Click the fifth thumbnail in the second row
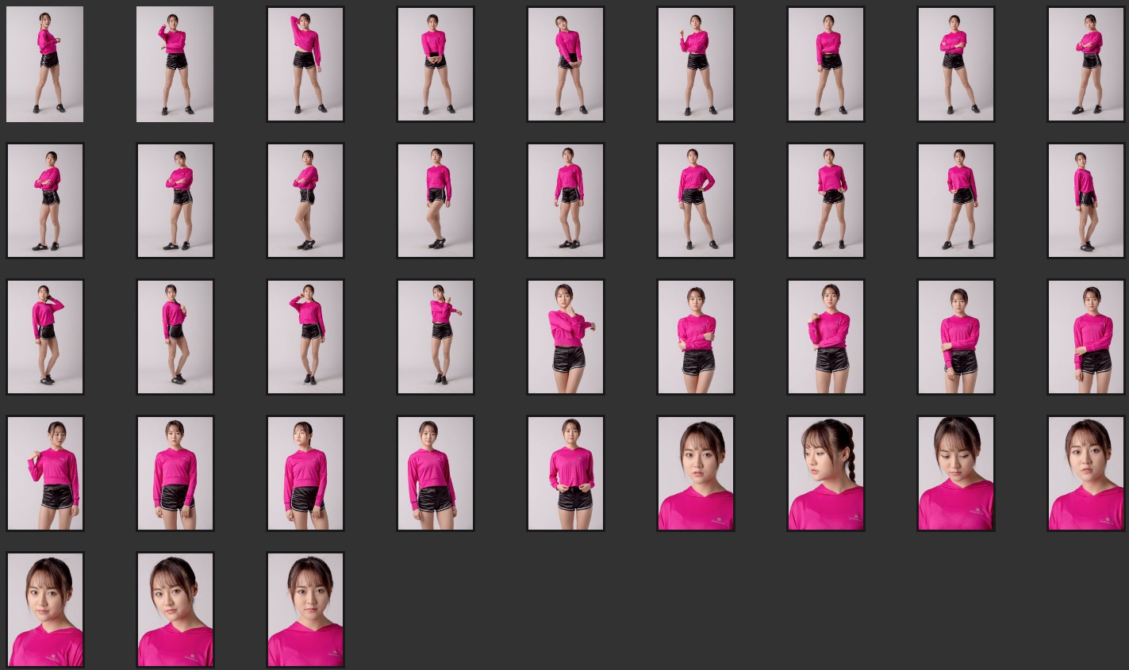 [566, 201]
